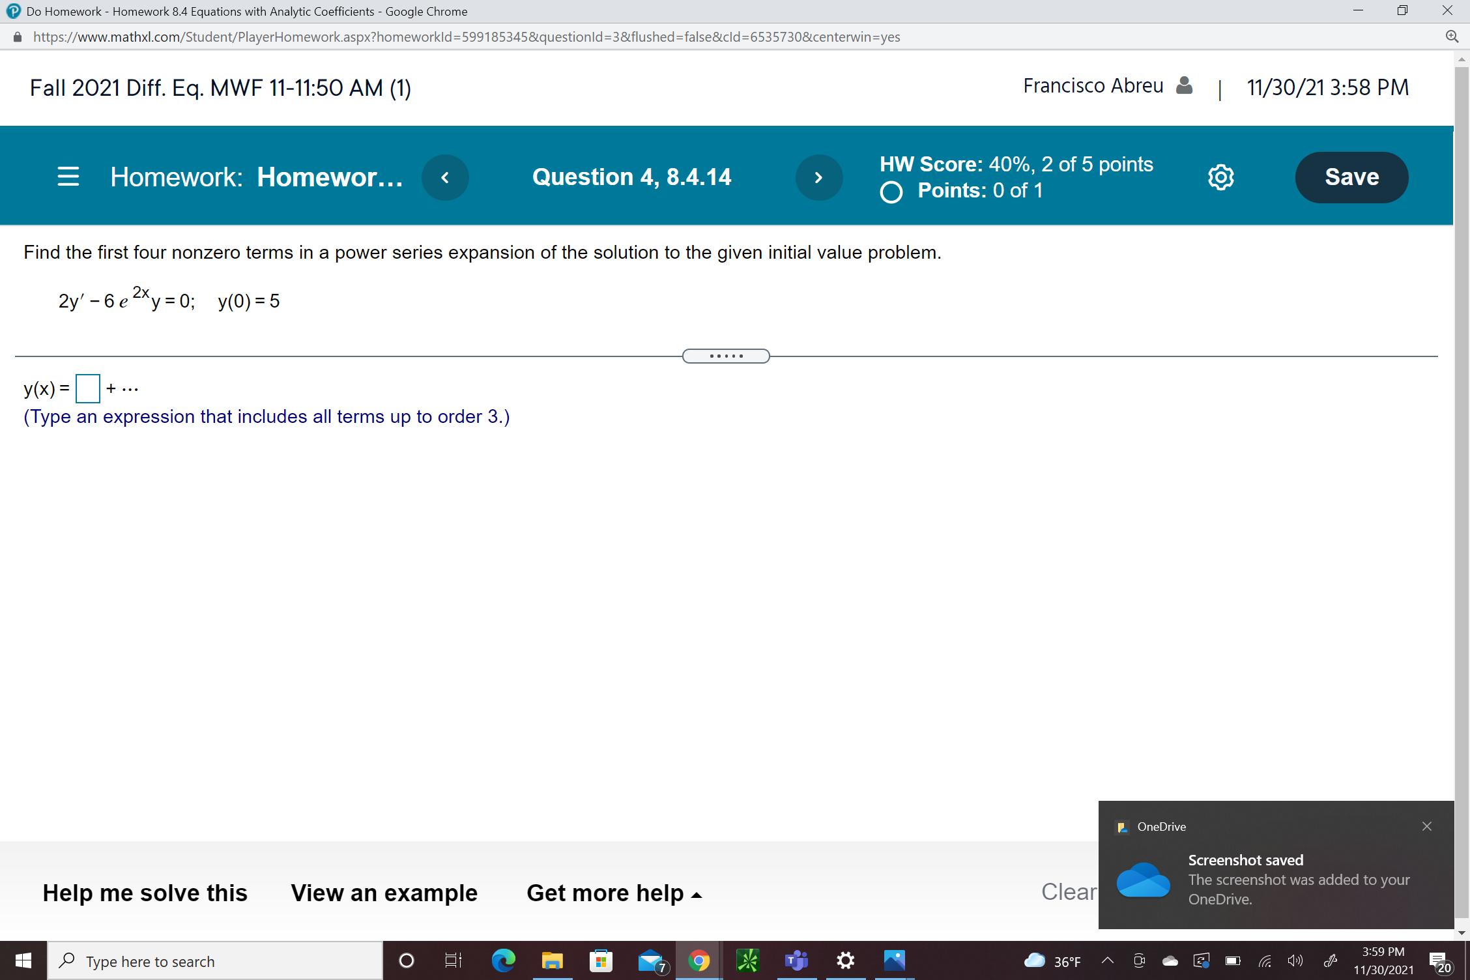Collapse the Get more help section
This screenshot has height=980, width=1470.
pos(697,893)
